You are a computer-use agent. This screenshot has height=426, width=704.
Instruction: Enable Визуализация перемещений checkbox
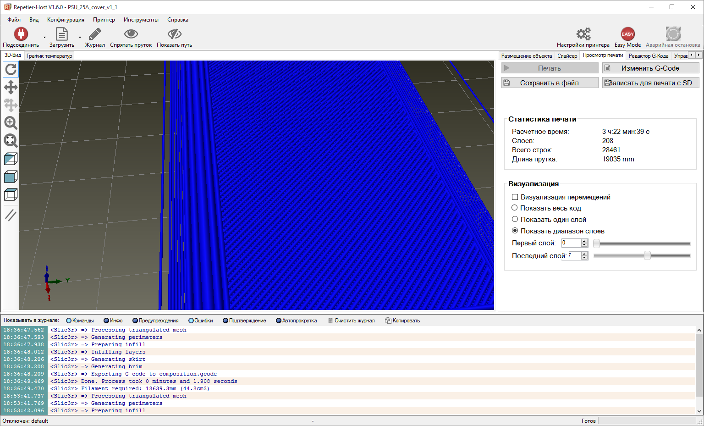(515, 197)
